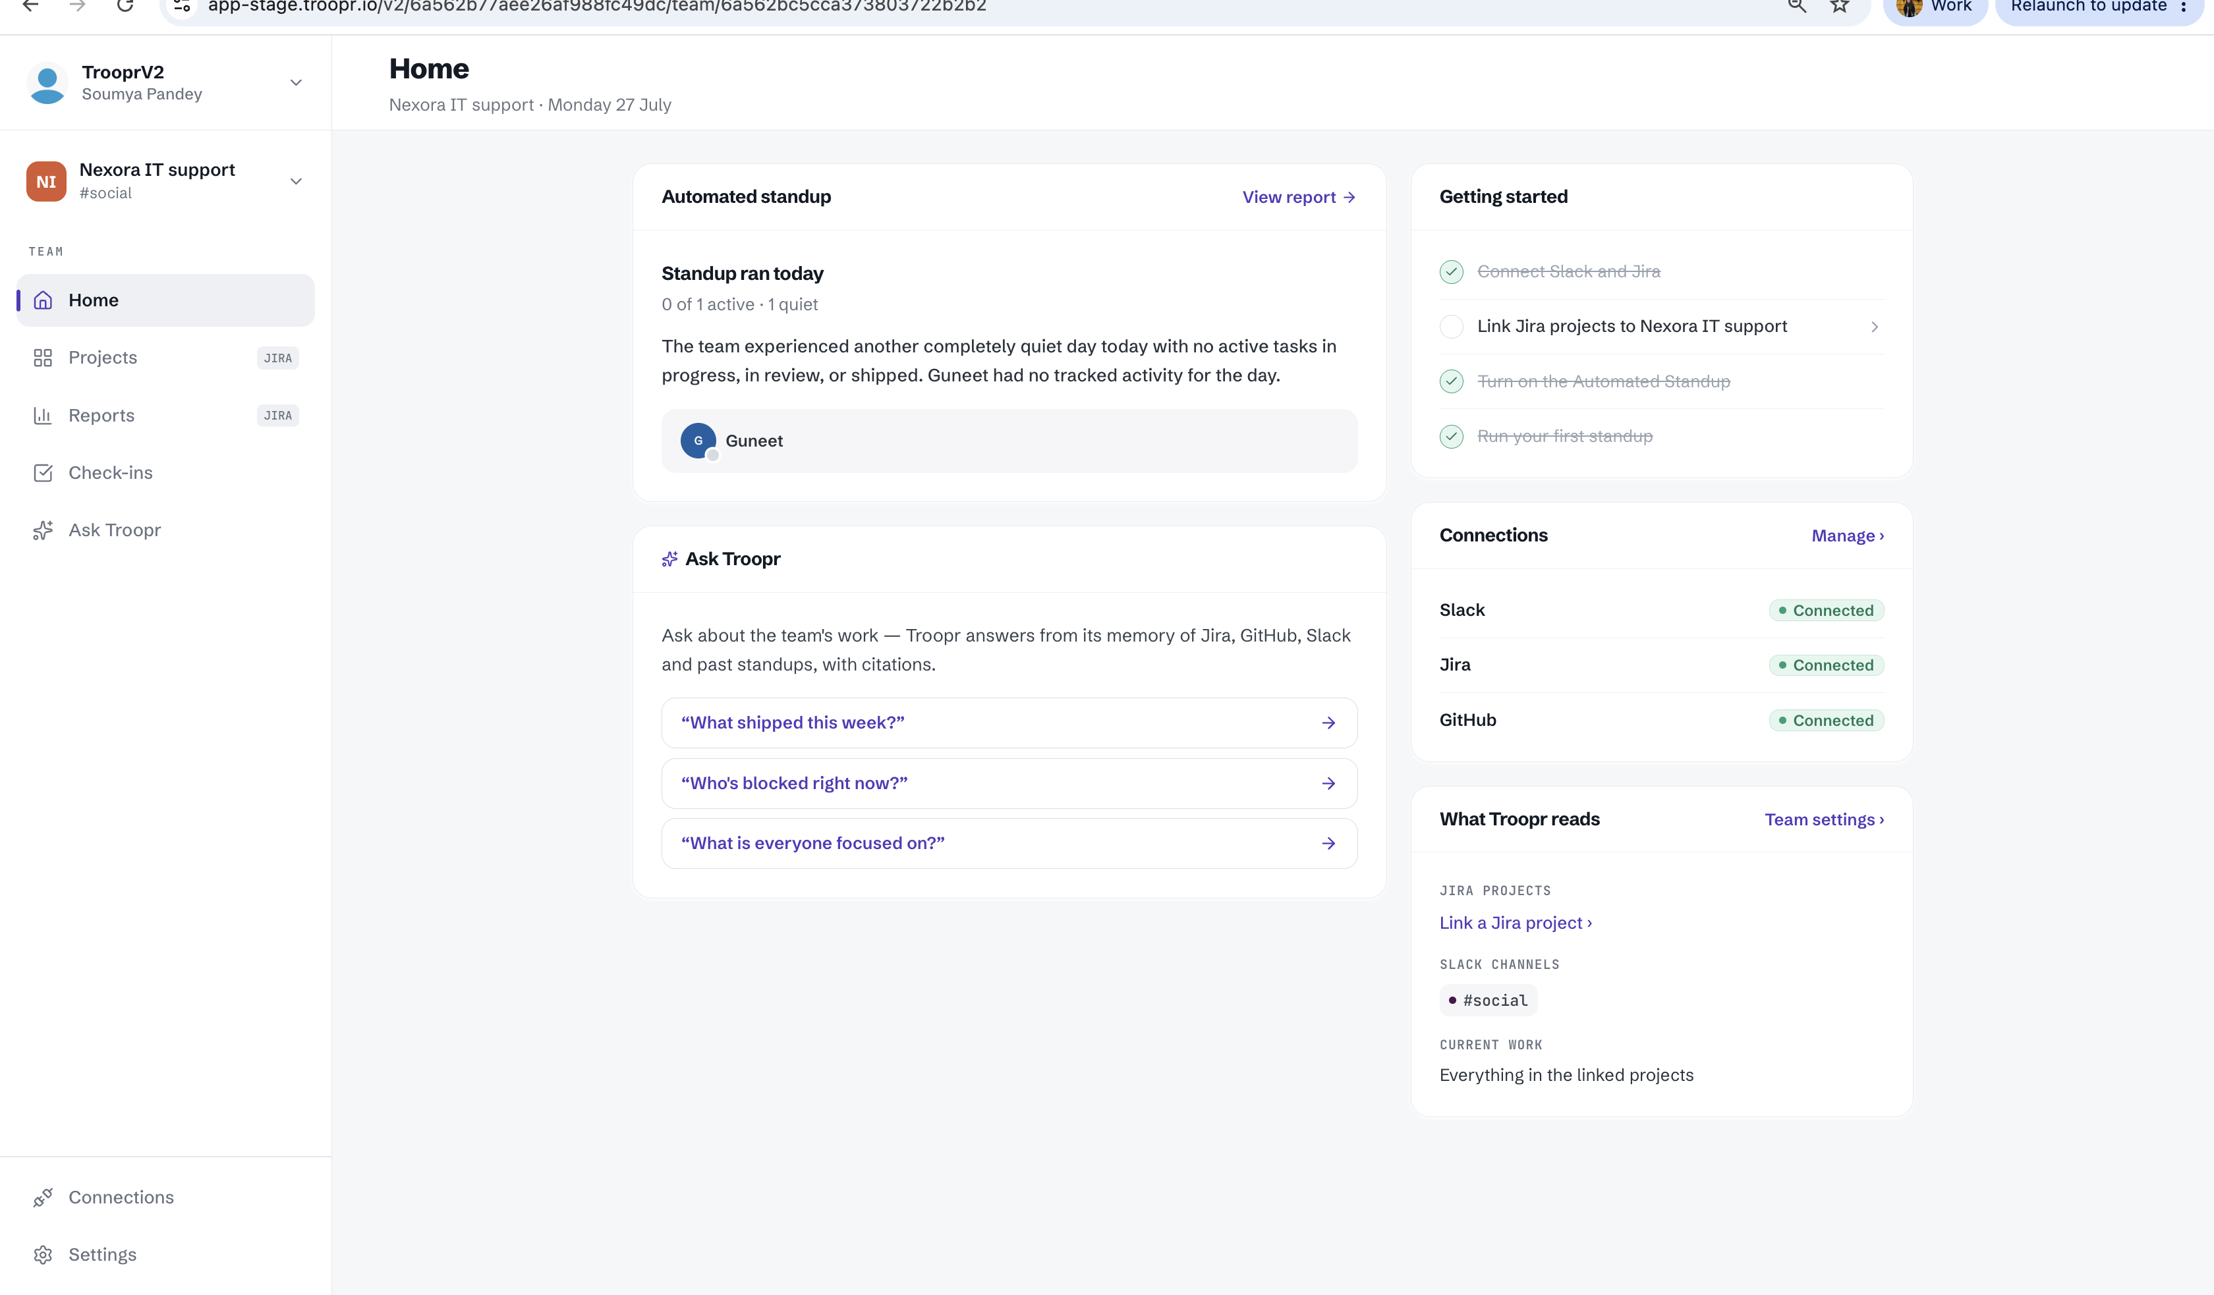The height and width of the screenshot is (1295, 2214).
Task: Click the TrooprV2 user avatar icon
Action: pos(47,84)
